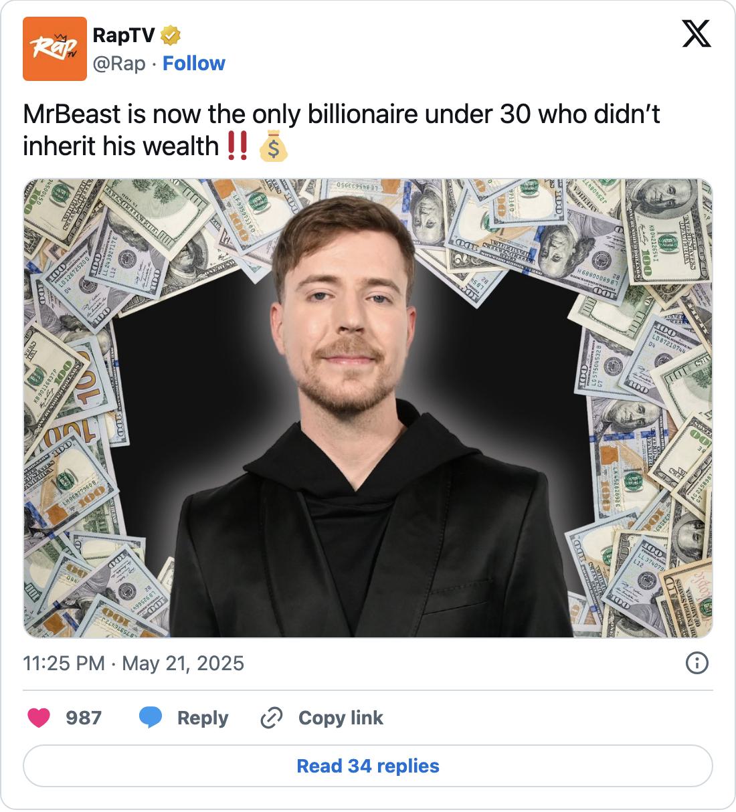Click the chain link copy icon
The image size is (736, 812).
pos(271,718)
